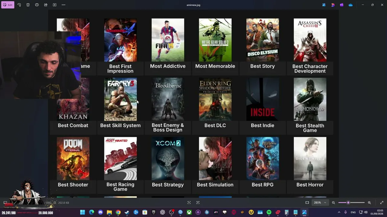
Task: Click the "Best Skill System" caption
Action: point(120,125)
